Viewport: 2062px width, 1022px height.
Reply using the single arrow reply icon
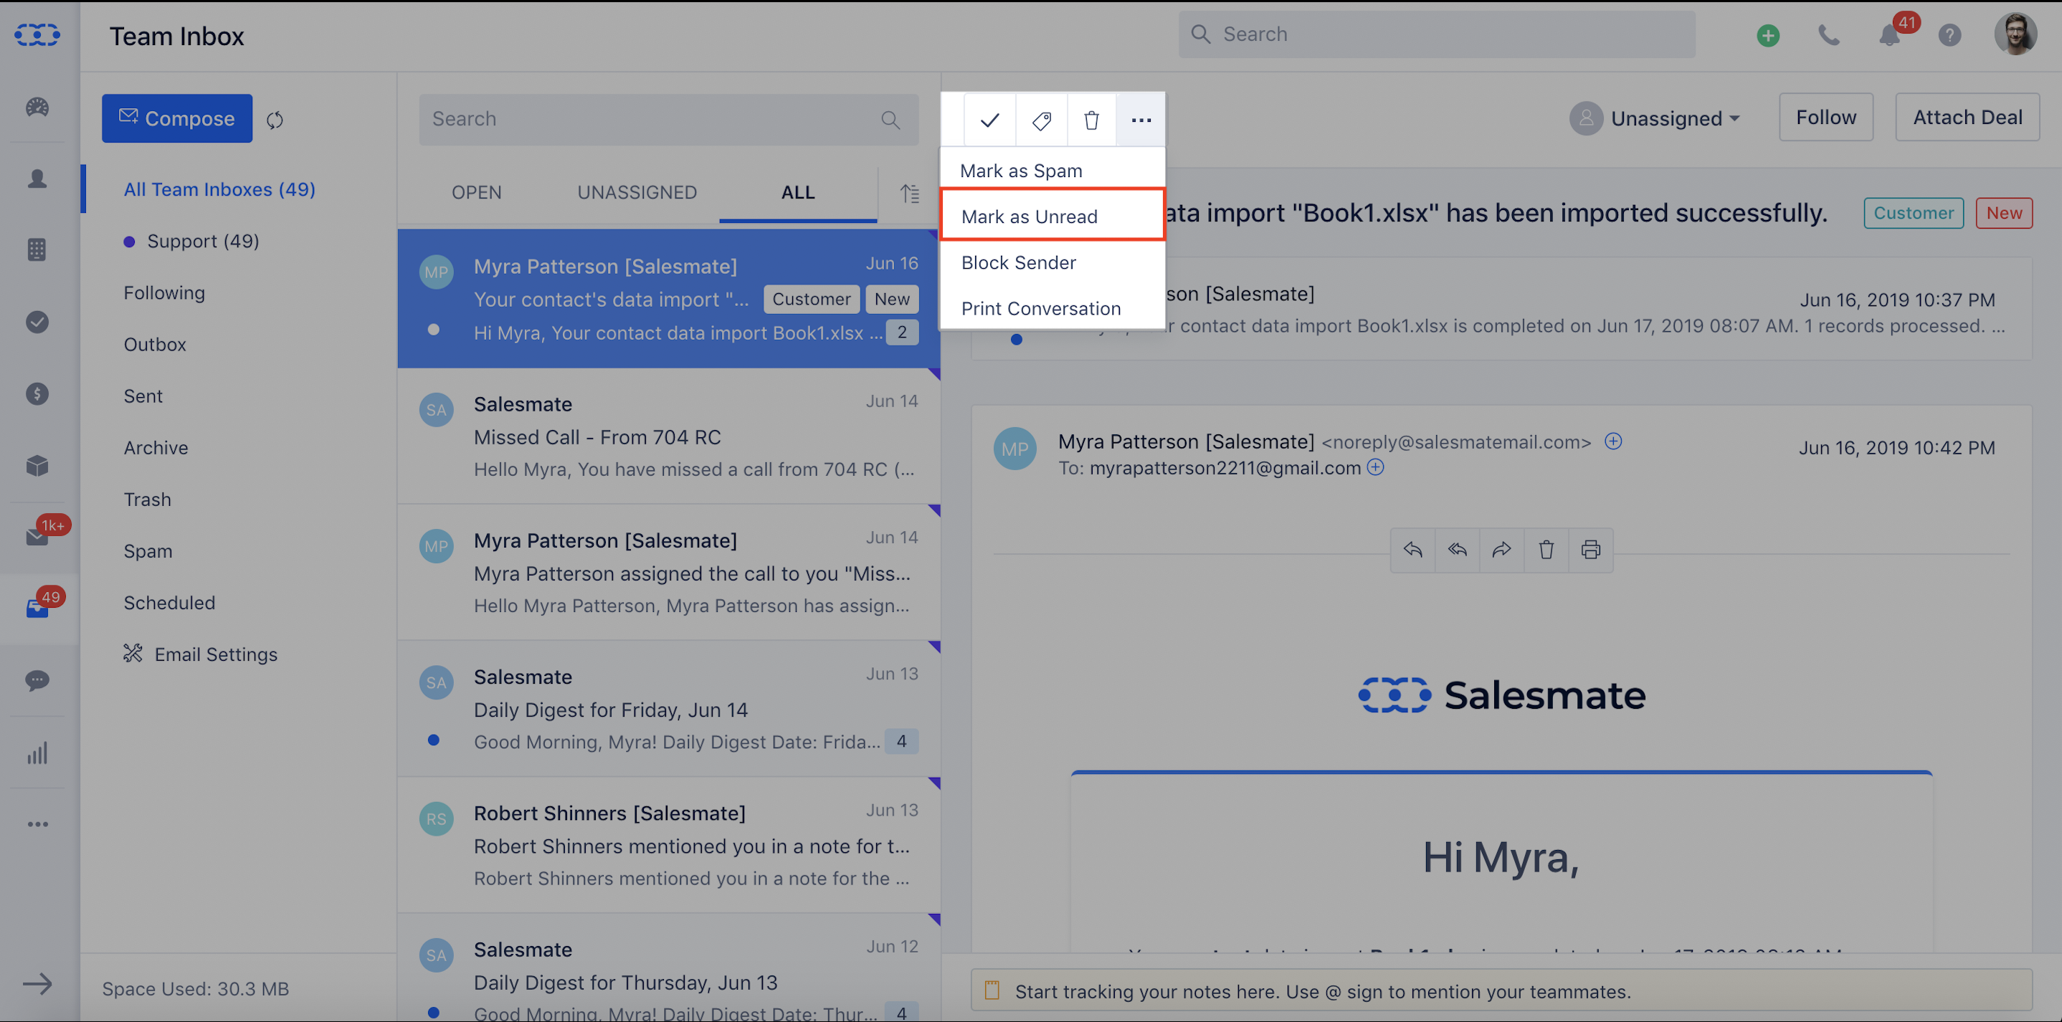[1413, 550]
